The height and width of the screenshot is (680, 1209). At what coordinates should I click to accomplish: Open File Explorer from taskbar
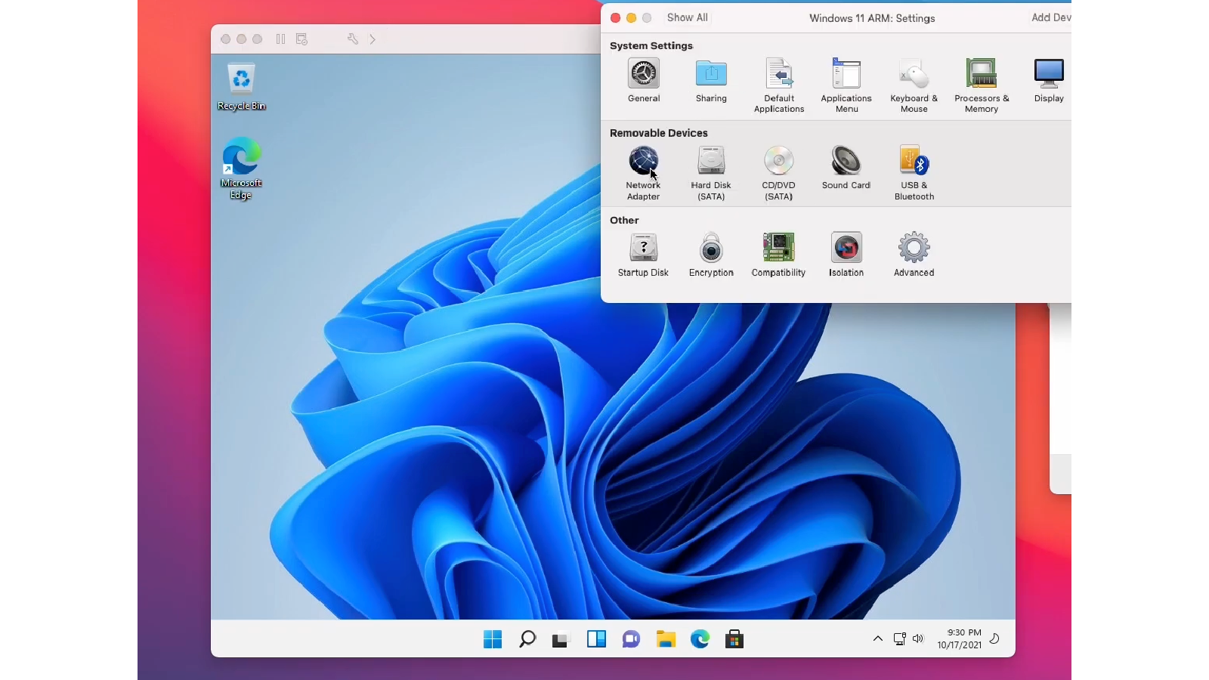pos(666,639)
